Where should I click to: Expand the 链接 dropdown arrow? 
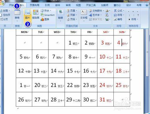[60, 21]
